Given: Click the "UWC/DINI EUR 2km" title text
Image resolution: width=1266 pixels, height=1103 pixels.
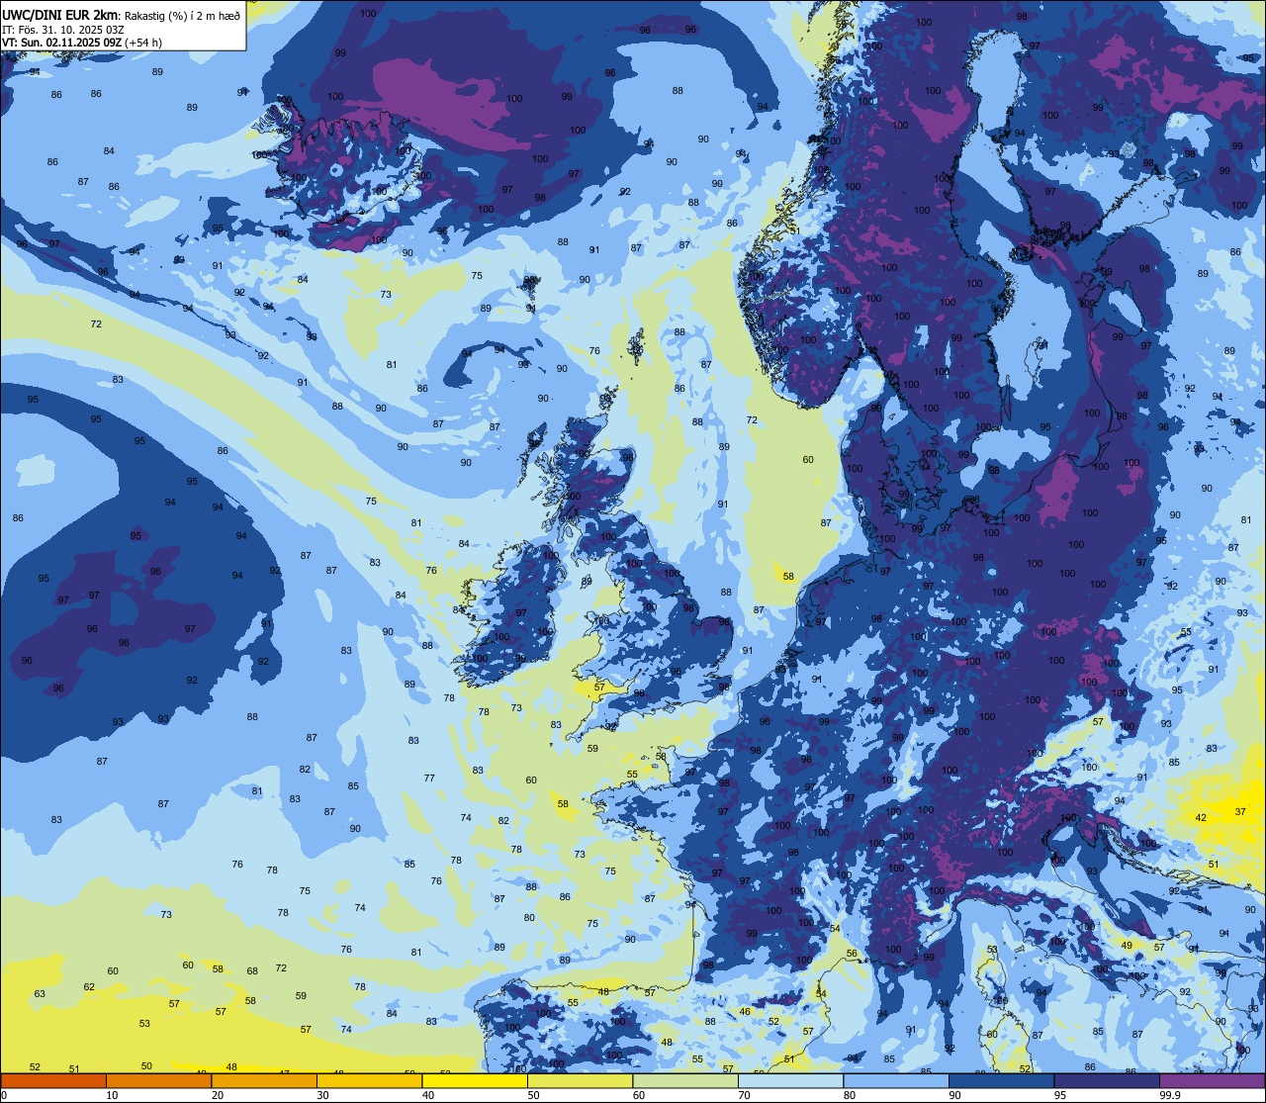Looking at the screenshot, I should 59,14.
